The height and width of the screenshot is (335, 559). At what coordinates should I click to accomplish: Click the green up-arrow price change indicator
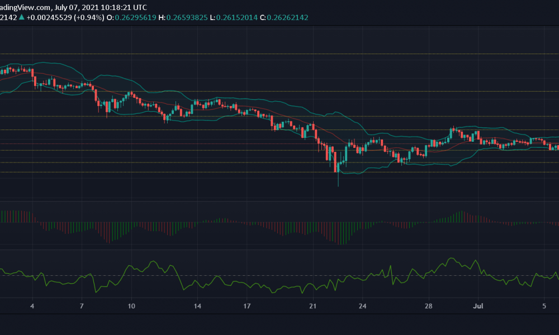[x=22, y=17]
